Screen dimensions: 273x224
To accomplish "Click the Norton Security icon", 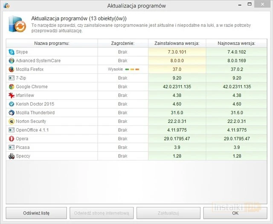I will pyautogui.click(x=12, y=121).
